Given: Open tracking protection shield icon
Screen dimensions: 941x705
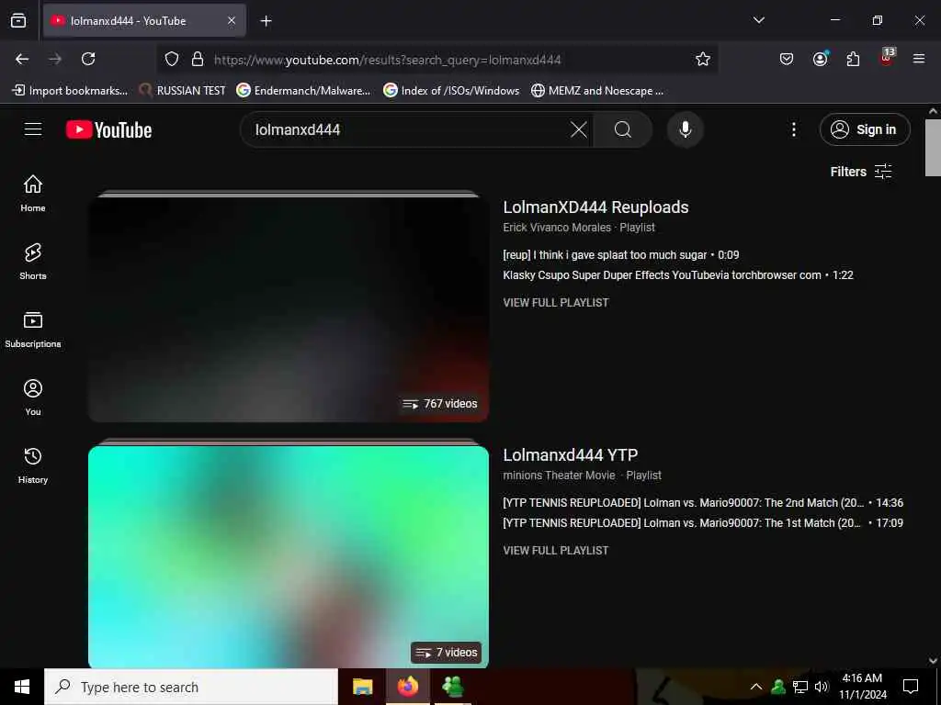Looking at the screenshot, I should [x=172, y=60].
